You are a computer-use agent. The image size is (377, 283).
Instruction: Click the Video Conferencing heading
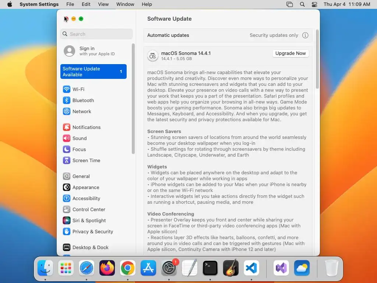pos(170,214)
